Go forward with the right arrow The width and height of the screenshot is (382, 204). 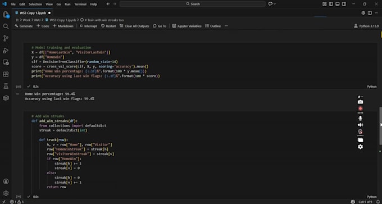click(115, 4)
